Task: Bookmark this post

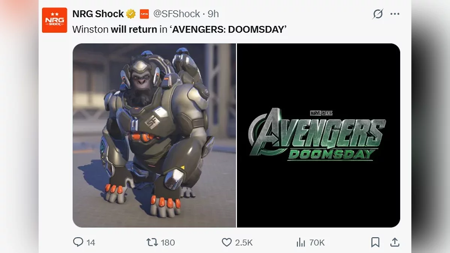Action: (x=375, y=243)
